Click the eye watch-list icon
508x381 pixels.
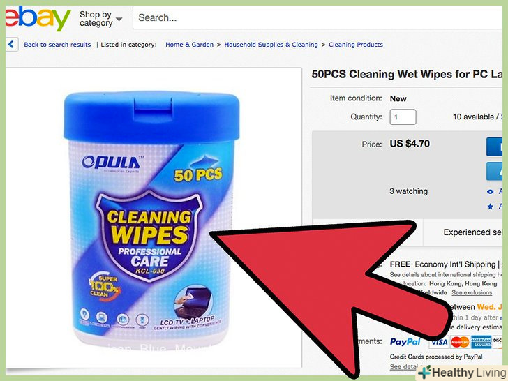coord(490,192)
